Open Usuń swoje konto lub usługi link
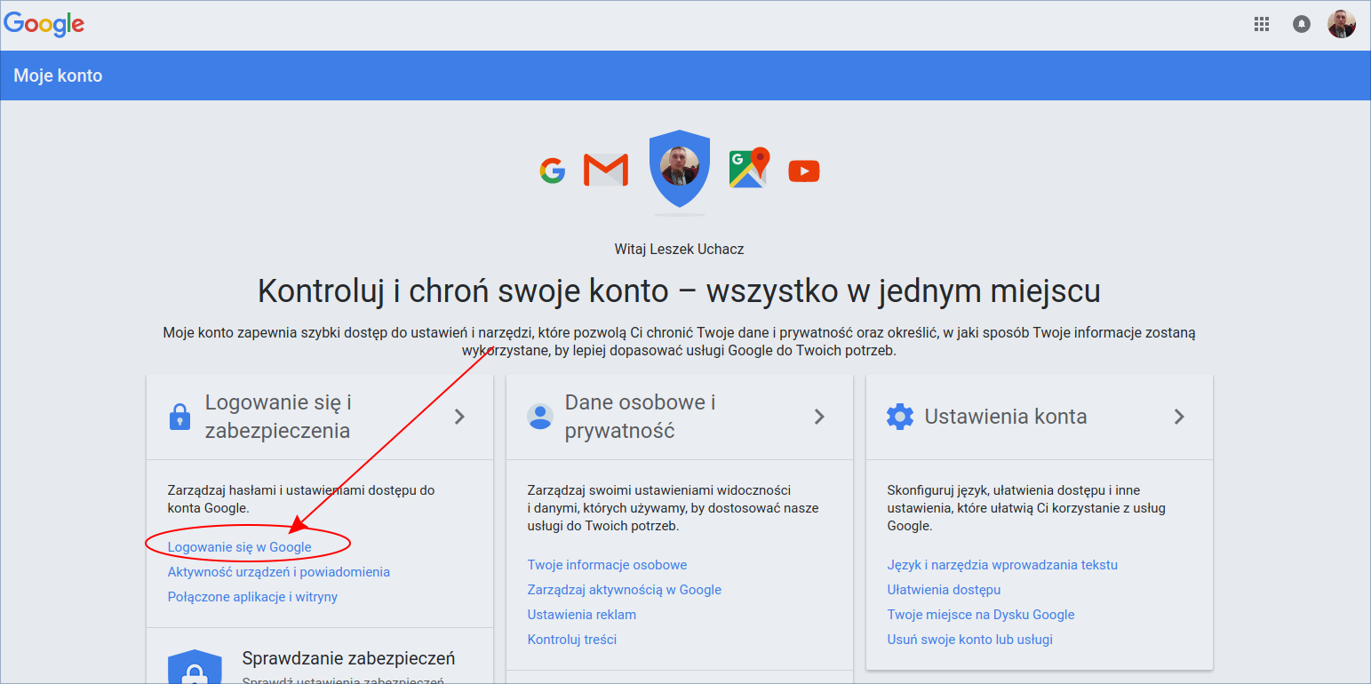 pyautogui.click(x=970, y=640)
